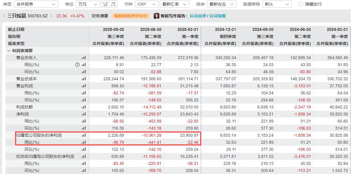Open the 公司点评 report link

tap(197, 16)
